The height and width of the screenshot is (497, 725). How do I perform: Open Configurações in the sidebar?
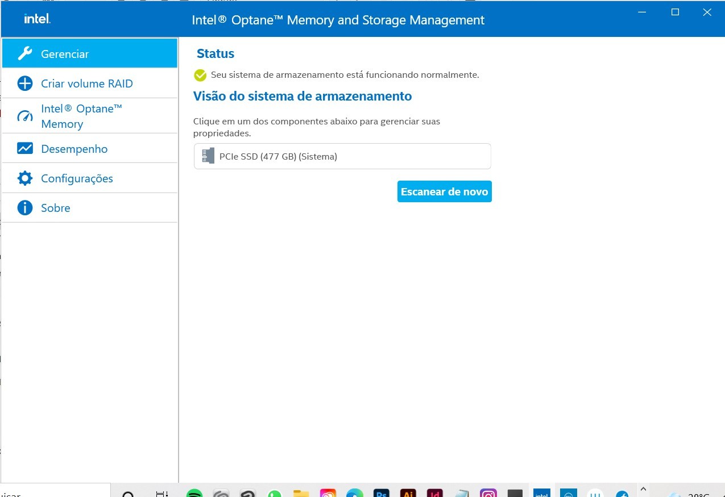[90, 178]
